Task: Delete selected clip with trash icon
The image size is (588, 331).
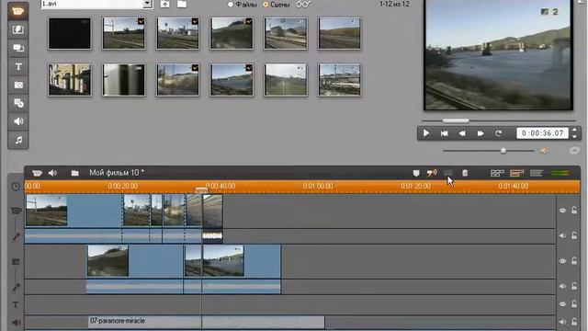Action: (x=465, y=173)
